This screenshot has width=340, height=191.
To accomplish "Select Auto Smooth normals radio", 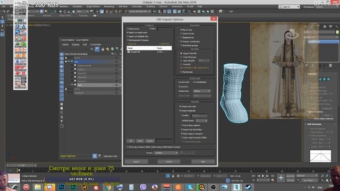I will pos(182,60).
